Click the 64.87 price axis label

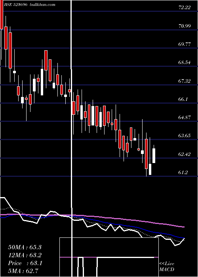pyautogui.click(x=185, y=118)
